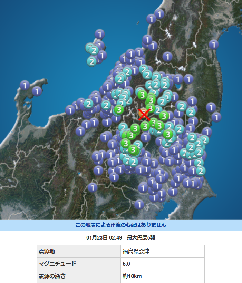Select the western intensity 1 marker on Noto peninsula

pos(25,85)
